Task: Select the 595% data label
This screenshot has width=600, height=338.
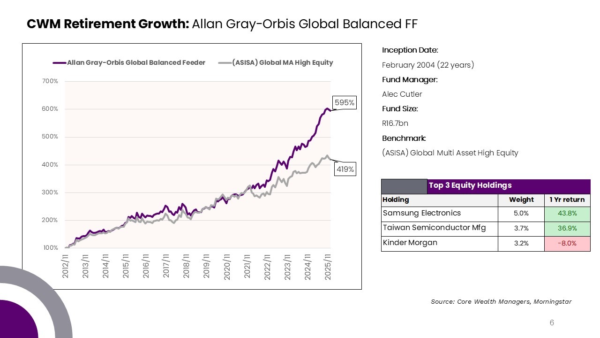Action: coord(345,102)
